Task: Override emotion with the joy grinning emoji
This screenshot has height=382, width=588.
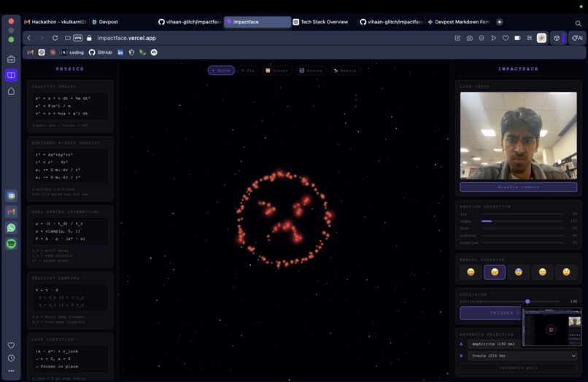Action: click(x=471, y=272)
